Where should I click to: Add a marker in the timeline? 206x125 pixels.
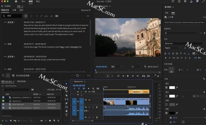(x=88, y=89)
